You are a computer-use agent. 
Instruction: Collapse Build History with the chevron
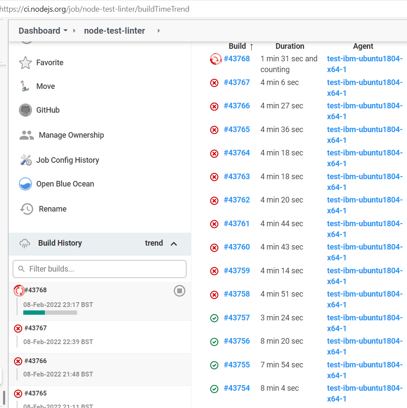pyautogui.click(x=174, y=244)
